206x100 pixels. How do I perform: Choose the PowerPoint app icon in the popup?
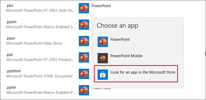coord(103,42)
